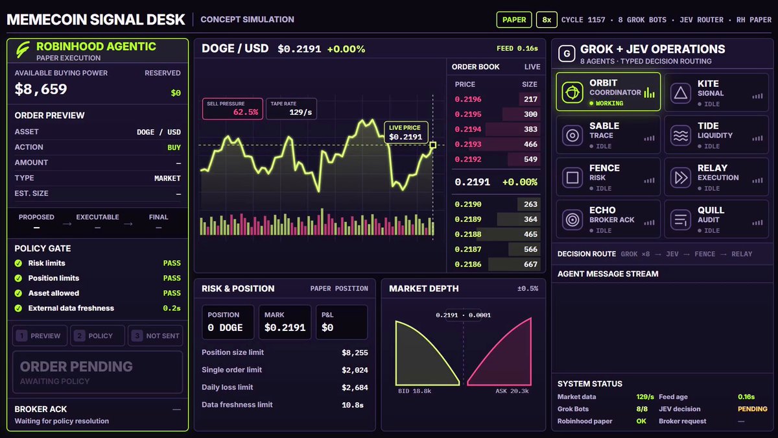Click ask price 0.2193 in order book
Screen dimensions: 778x438
point(468,144)
